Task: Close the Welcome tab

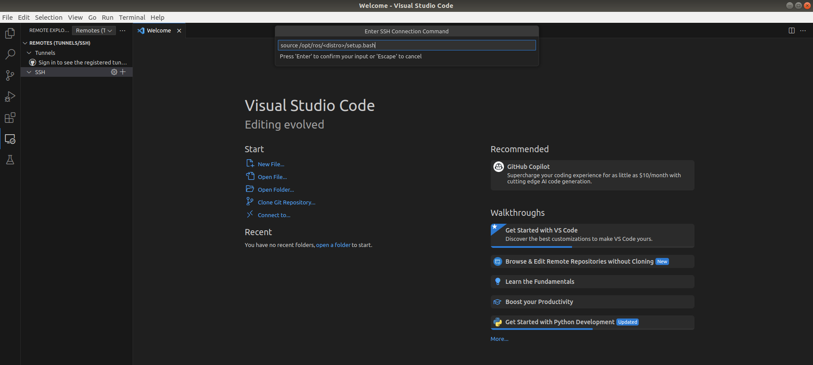Action: (x=179, y=31)
